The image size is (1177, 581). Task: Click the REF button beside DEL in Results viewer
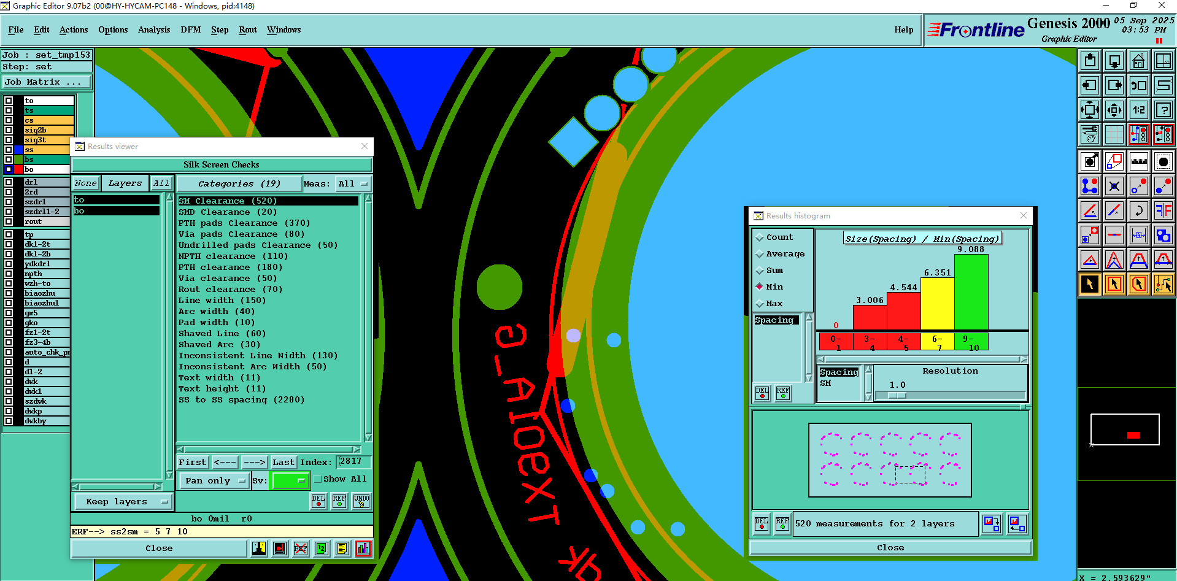(339, 501)
